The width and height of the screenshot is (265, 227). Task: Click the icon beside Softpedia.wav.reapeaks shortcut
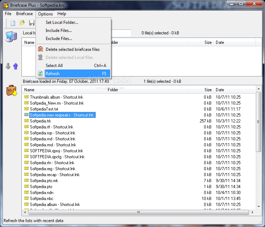[x=26, y=115]
